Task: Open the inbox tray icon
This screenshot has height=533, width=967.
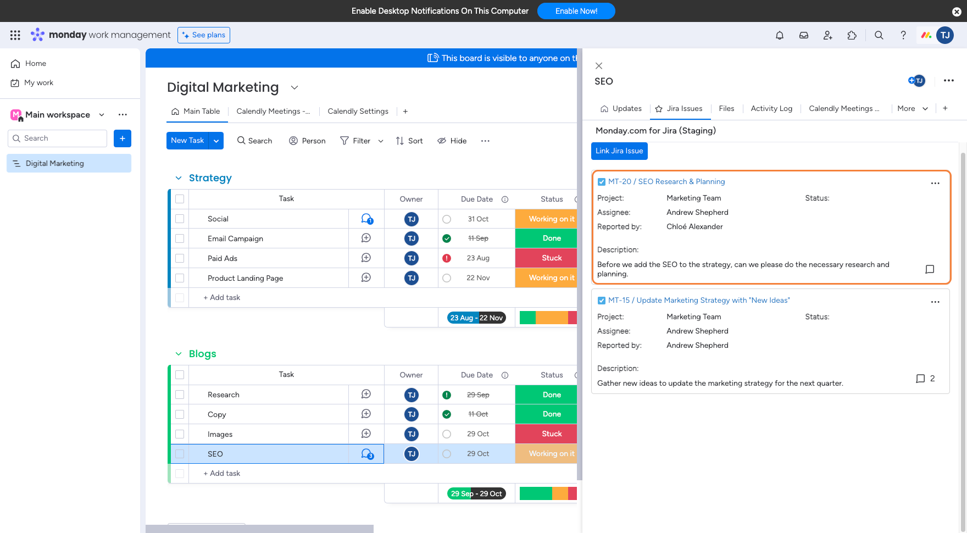Action: [x=803, y=35]
